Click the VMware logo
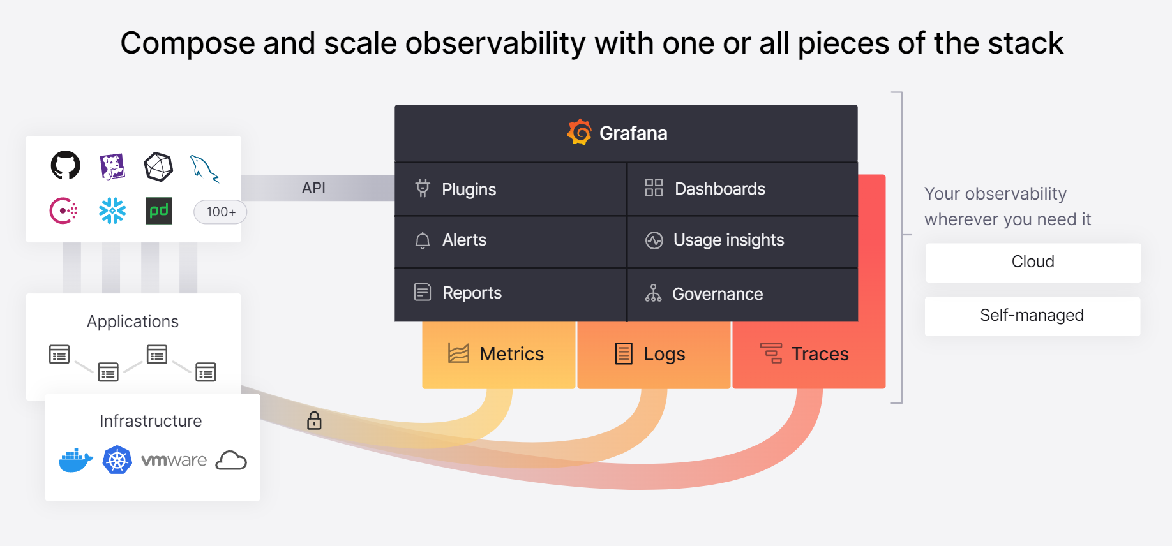The height and width of the screenshot is (546, 1172). (x=174, y=461)
